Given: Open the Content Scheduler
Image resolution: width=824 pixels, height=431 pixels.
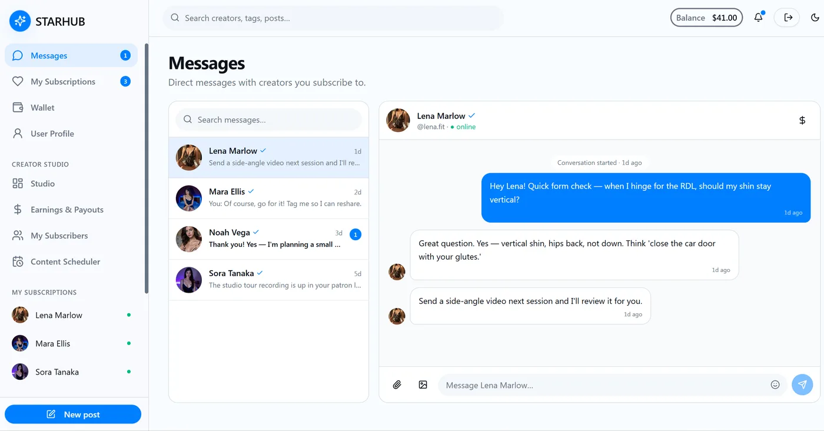Looking at the screenshot, I should coord(71,261).
